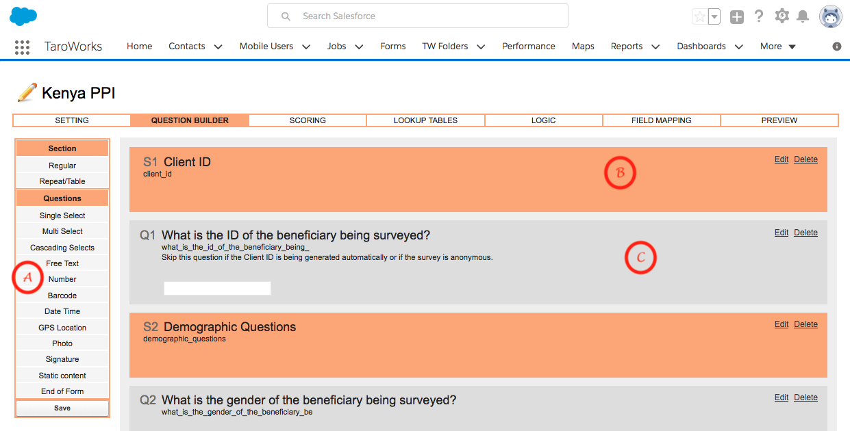Open the Forms nav tab
850x431 pixels.
393,47
